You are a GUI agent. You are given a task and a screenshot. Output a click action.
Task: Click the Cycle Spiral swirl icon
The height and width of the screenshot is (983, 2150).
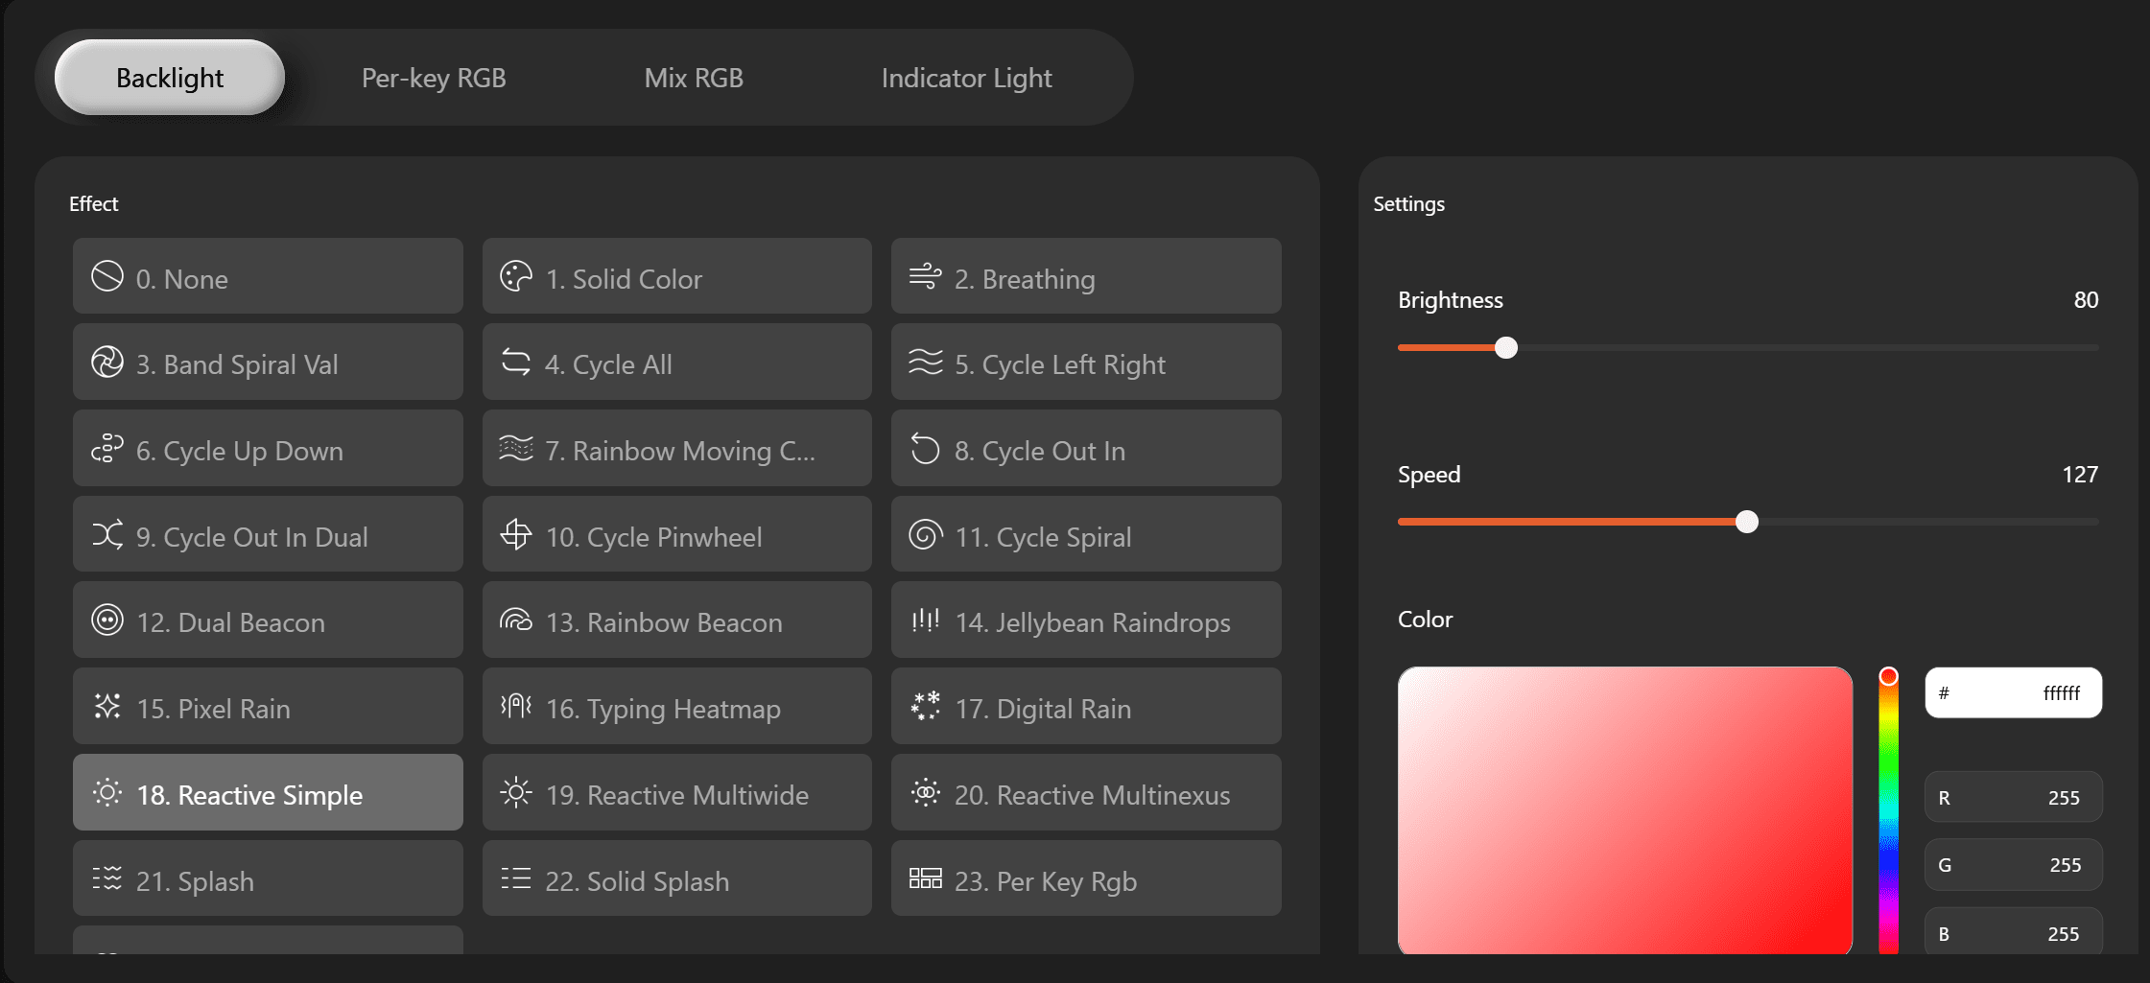click(x=925, y=535)
